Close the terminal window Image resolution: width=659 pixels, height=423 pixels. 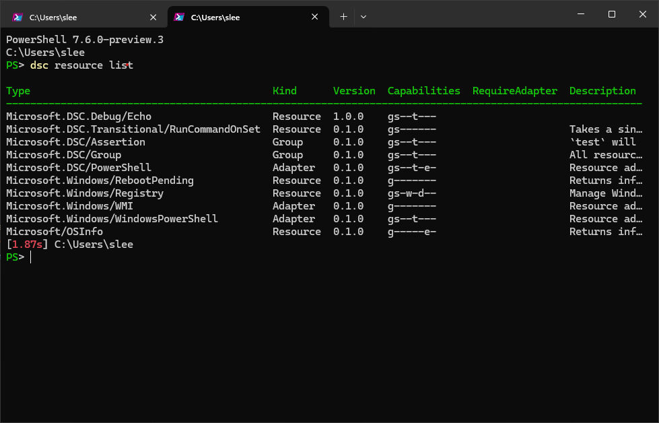tap(643, 14)
